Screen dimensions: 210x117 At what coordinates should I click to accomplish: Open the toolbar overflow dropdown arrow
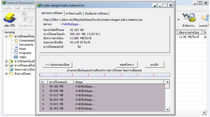(179, 19)
